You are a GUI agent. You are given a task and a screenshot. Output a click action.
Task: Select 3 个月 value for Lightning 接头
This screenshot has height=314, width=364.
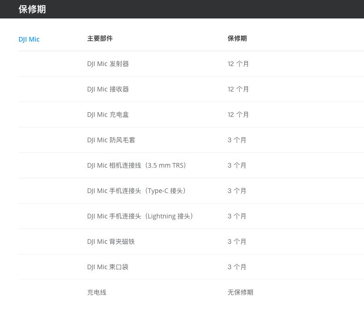[237, 216]
